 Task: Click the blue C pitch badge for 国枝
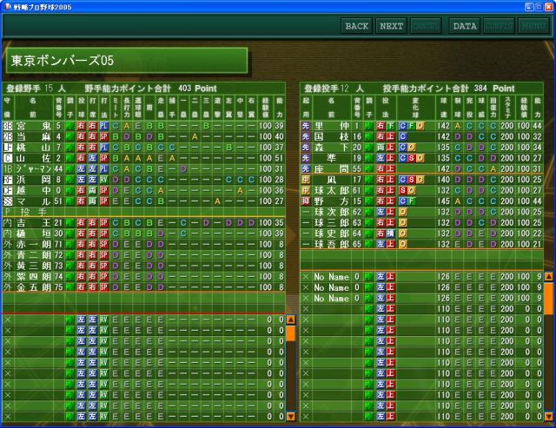tap(403, 136)
